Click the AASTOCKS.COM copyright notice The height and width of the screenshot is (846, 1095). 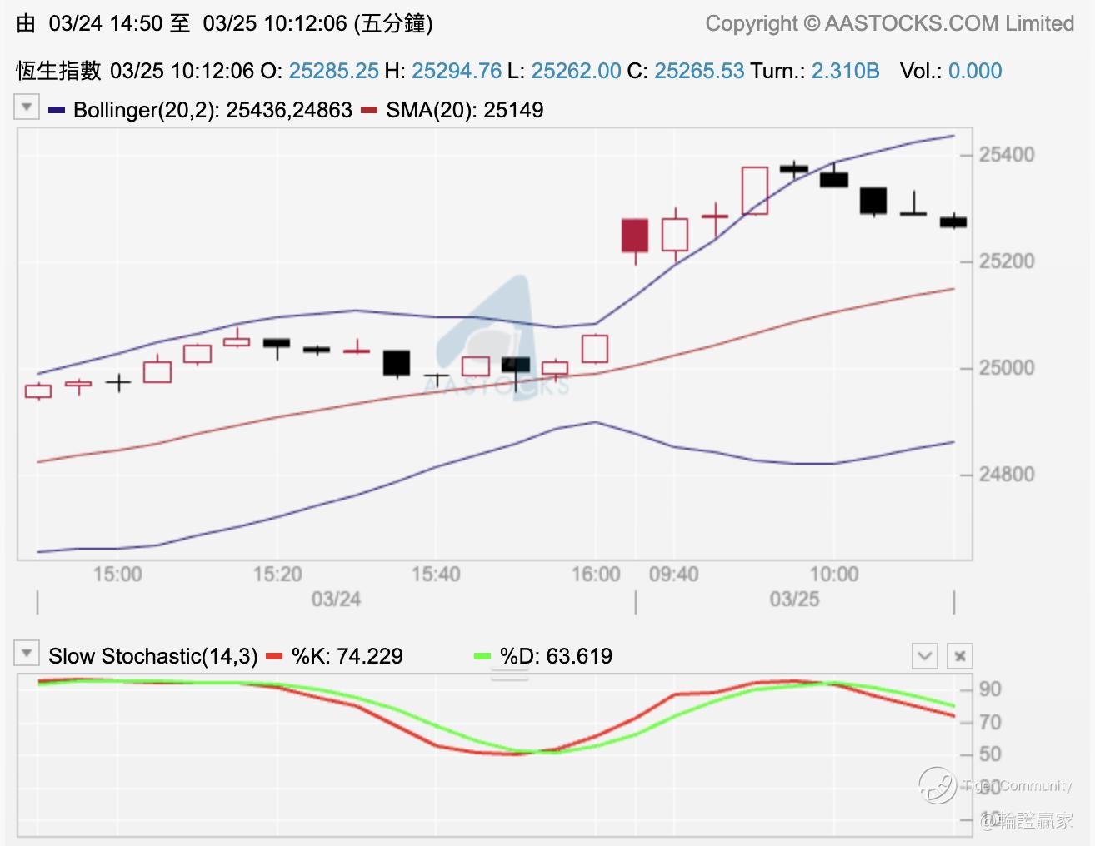(890, 23)
